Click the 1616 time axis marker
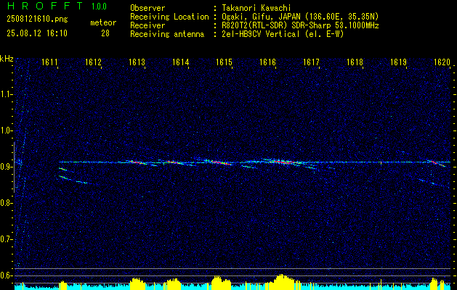Image resolution: width=457 pixels, height=290 pixels. 267,62
